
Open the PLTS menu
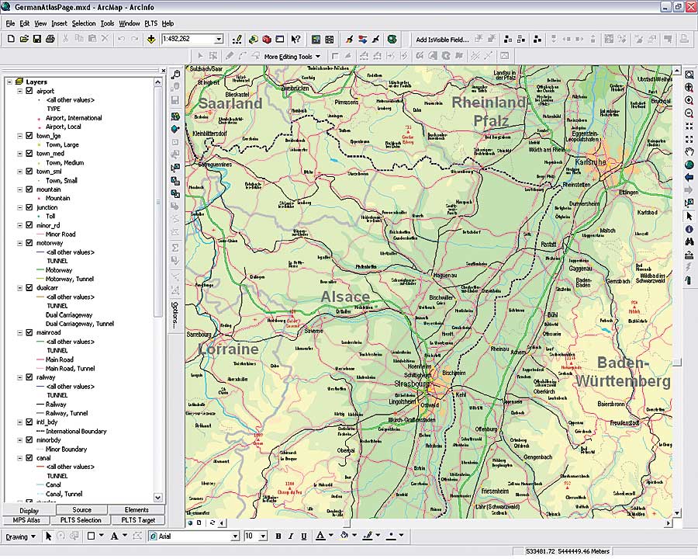(x=150, y=23)
